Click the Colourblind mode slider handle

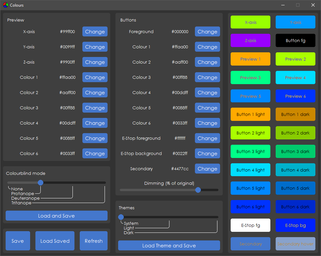point(40,182)
